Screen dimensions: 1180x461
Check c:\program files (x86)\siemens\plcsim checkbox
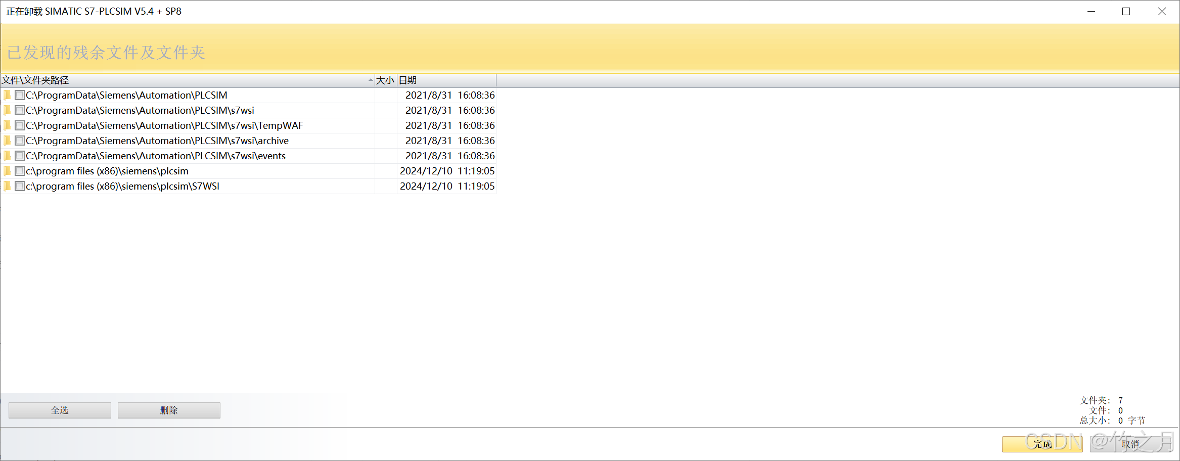pyautogui.click(x=20, y=171)
